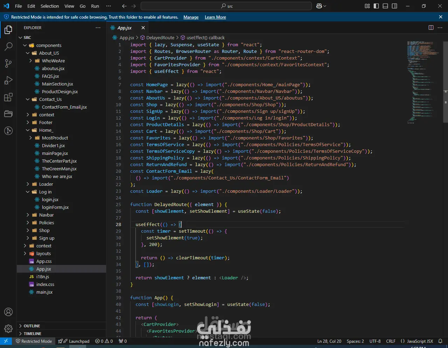Click the Manage link in restricted banner
Image resolution: width=448 pixels, height=348 pixels.
tap(191, 17)
